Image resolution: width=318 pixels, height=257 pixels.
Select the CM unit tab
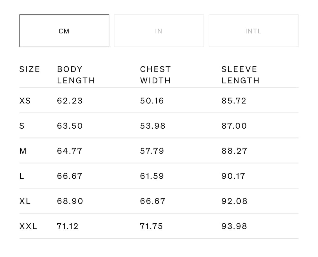(x=64, y=31)
